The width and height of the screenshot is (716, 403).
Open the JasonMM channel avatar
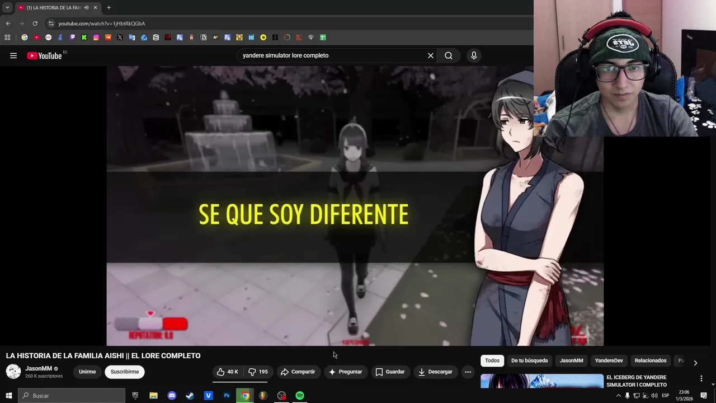click(13, 372)
